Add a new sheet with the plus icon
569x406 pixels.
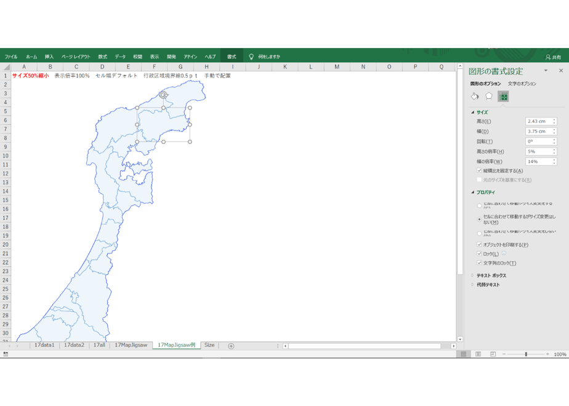(x=231, y=346)
